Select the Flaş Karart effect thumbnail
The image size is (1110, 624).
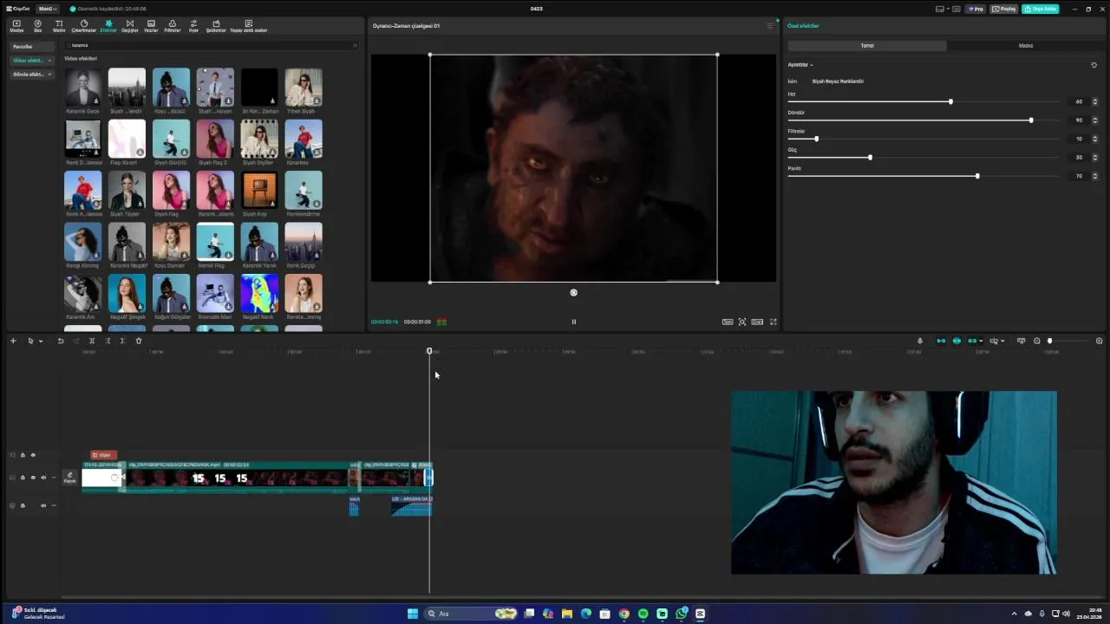tap(127, 139)
